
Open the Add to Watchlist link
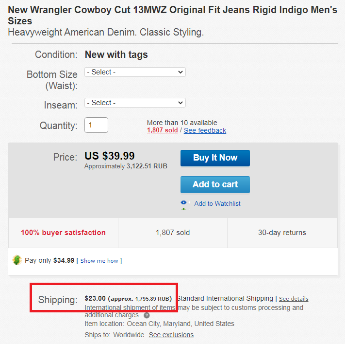tap(217, 204)
